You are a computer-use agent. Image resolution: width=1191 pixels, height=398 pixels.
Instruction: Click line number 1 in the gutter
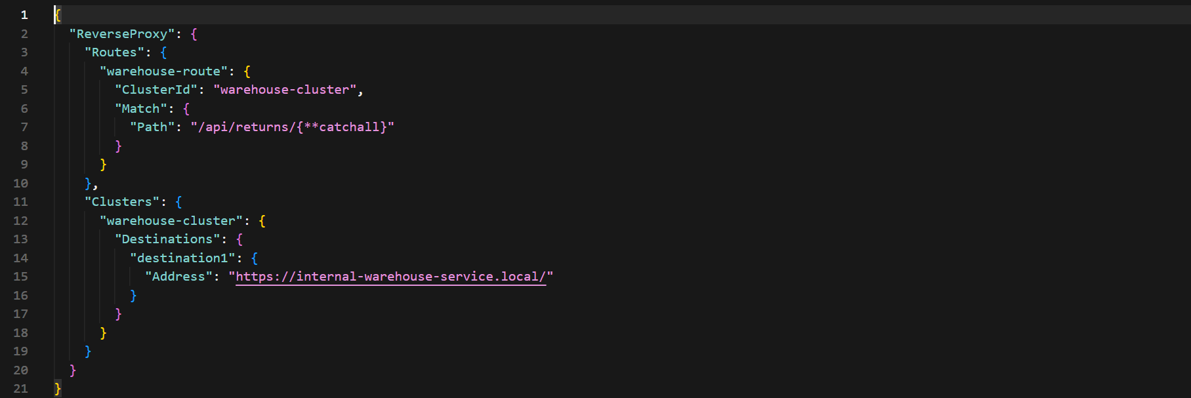point(24,15)
